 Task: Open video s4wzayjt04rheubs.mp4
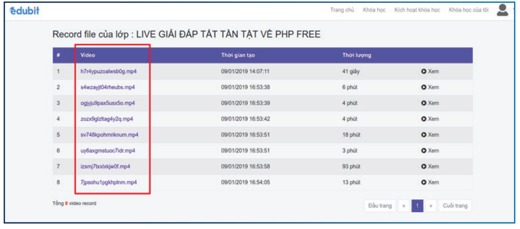(x=108, y=87)
